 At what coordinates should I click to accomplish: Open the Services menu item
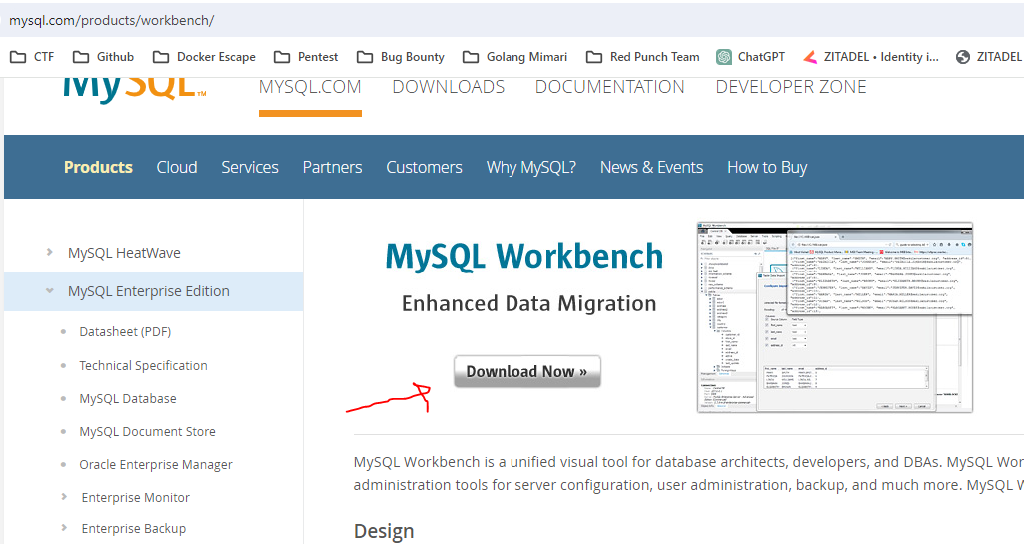coord(250,167)
